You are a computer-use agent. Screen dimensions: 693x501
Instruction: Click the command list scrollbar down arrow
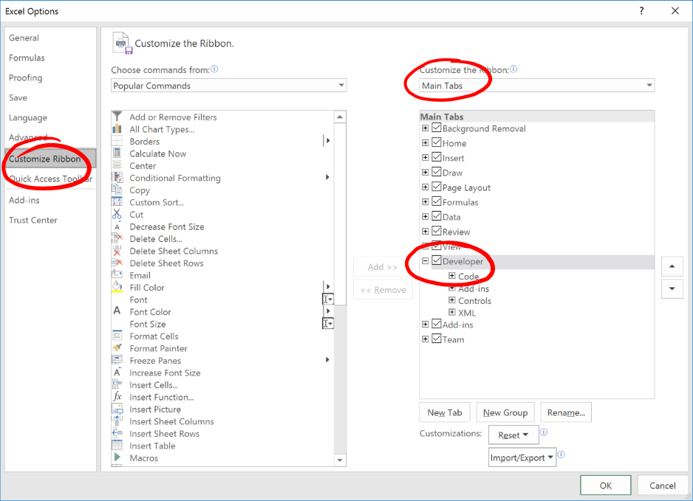click(340, 460)
